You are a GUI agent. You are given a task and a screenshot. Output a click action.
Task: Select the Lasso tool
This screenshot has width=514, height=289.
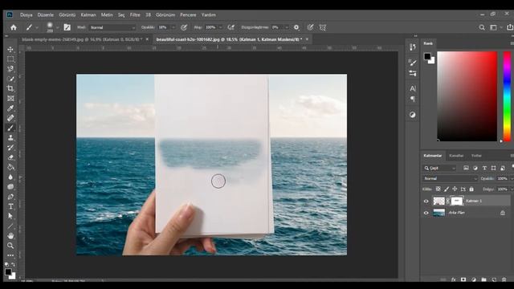(x=10, y=69)
